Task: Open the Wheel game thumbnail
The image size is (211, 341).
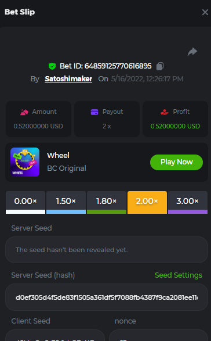Action: [25, 162]
